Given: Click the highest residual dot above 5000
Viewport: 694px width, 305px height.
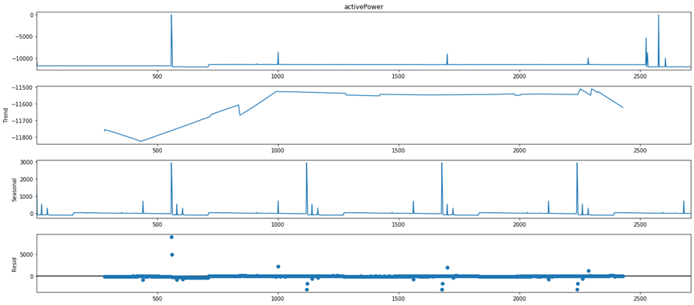Looking at the screenshot, I should [x=171, y=237].
